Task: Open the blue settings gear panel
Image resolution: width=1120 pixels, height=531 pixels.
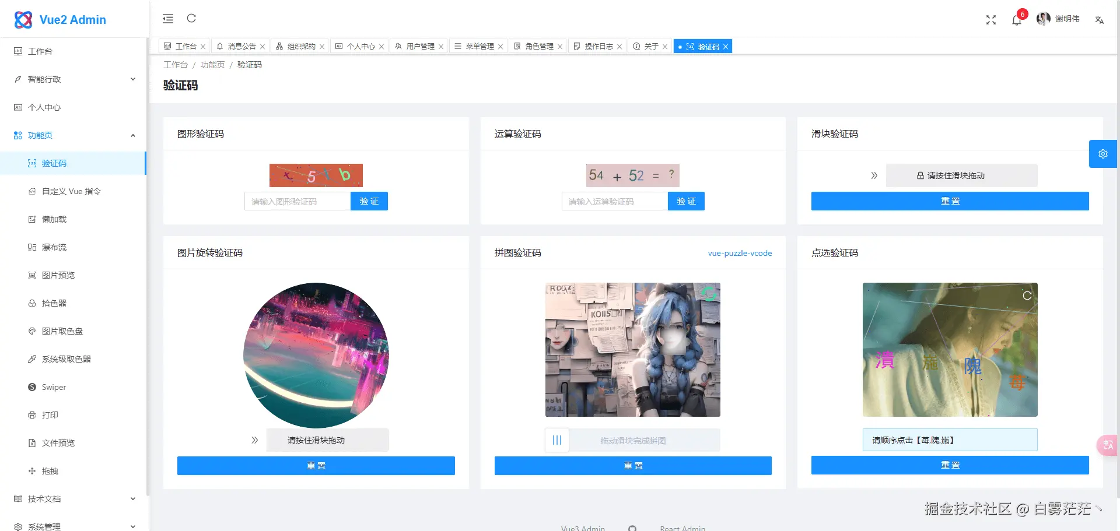Action: tap(1103, 154)
